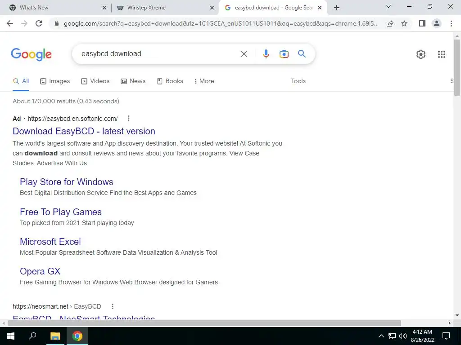Select the All results tab
461x345 pixels.
[21, 81]
